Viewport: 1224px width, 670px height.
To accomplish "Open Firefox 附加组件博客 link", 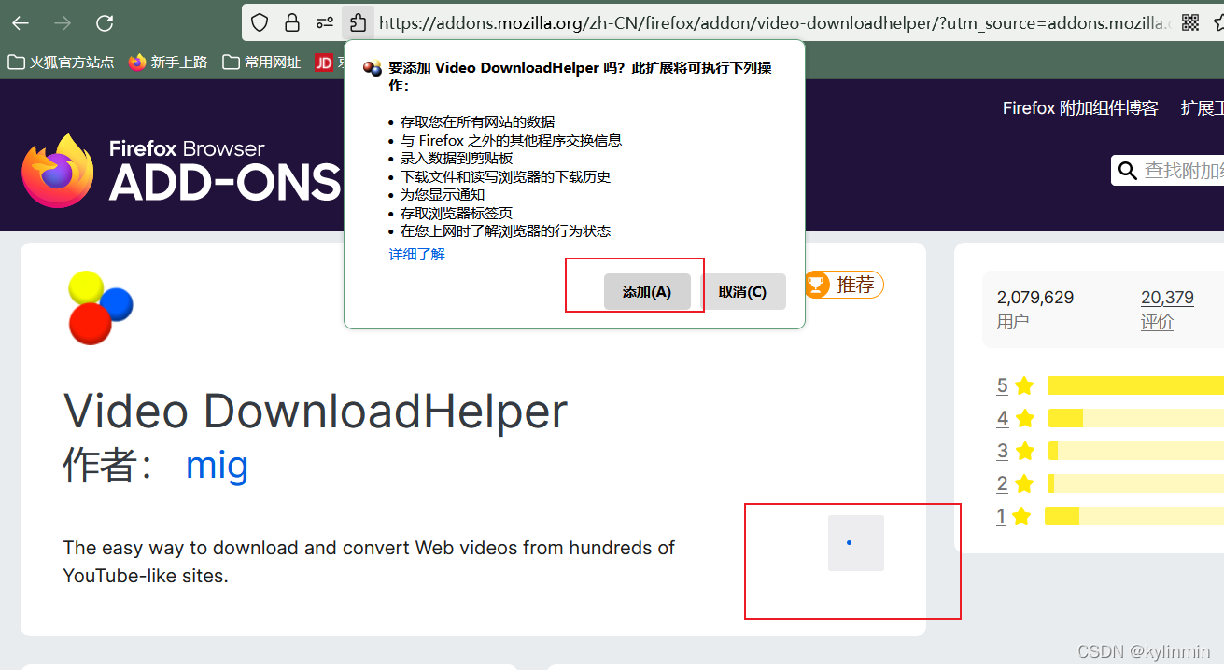I will [x=1080, y=108].
